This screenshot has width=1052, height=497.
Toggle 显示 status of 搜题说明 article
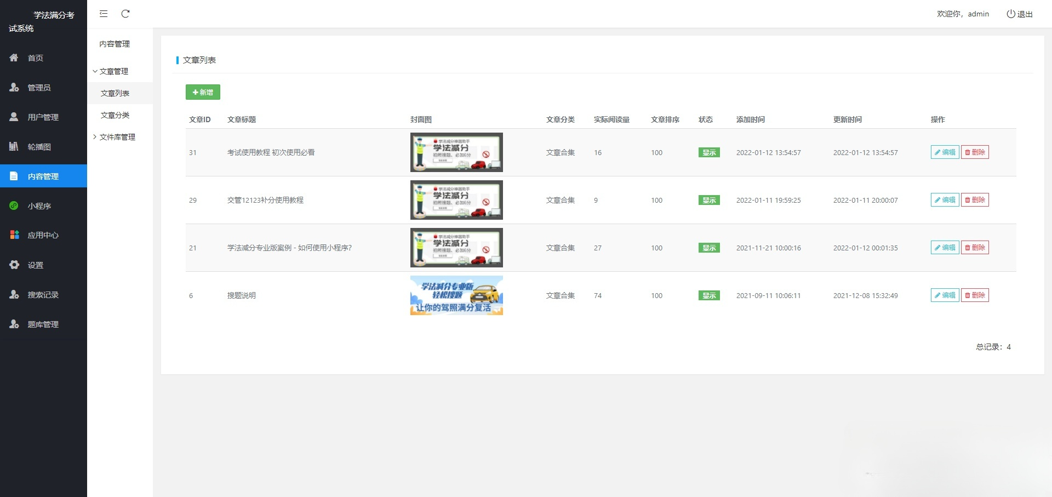(708, 295)
